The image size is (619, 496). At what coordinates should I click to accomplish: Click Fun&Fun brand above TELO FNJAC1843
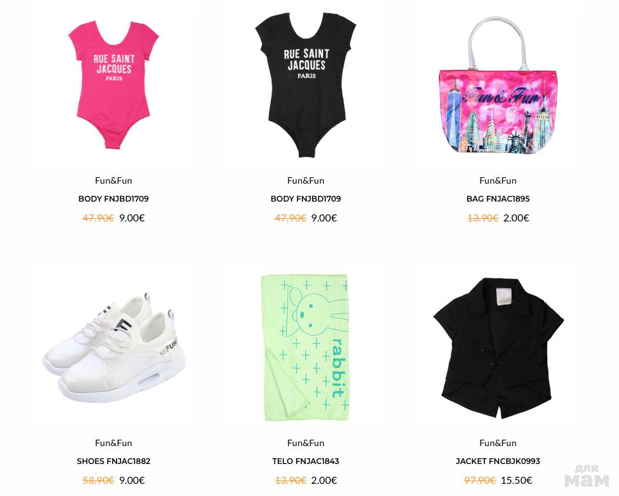[x=306, y=443]
